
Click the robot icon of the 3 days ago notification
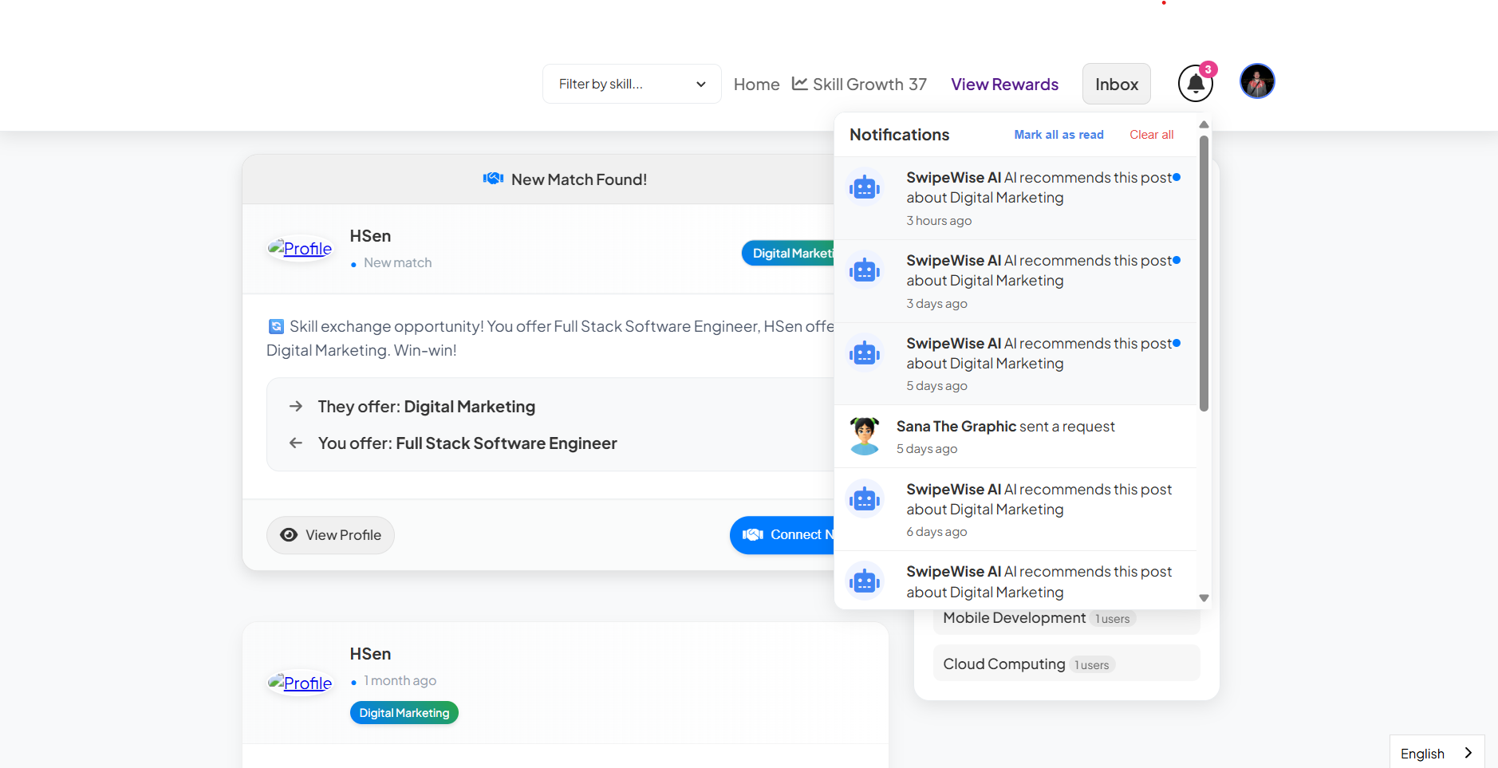(865, 271)
